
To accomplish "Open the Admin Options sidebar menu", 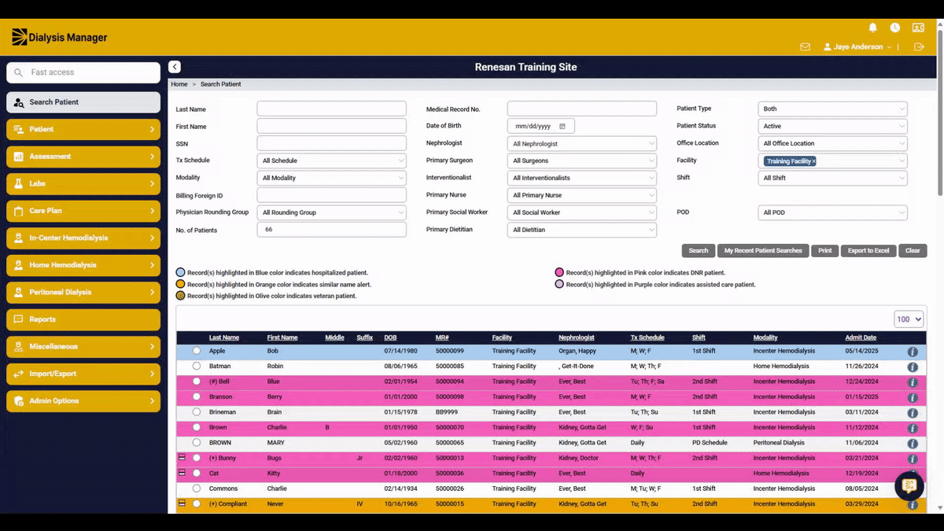I will (x=83, y=401).
